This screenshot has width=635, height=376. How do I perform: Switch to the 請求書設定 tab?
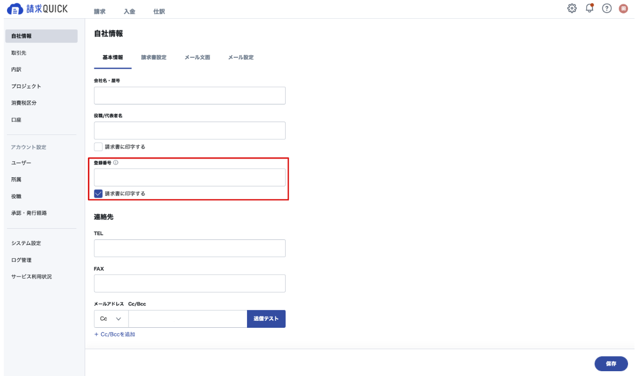(x=153, y=57)
